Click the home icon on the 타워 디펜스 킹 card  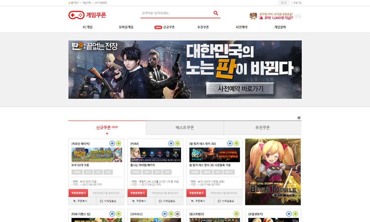[112, 214]
